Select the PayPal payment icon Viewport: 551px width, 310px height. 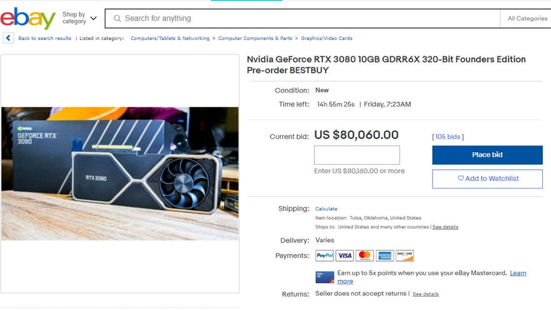[324, 256]
